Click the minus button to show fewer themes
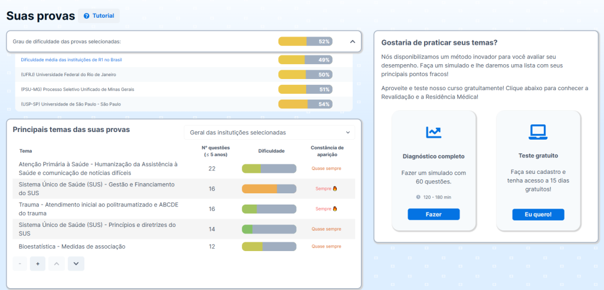This screenshot has height=290, width=604. 20,264
